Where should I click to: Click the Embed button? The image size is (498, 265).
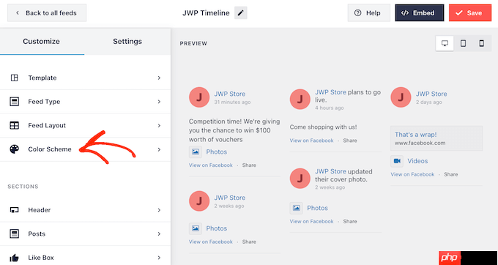tap(419, 13)
